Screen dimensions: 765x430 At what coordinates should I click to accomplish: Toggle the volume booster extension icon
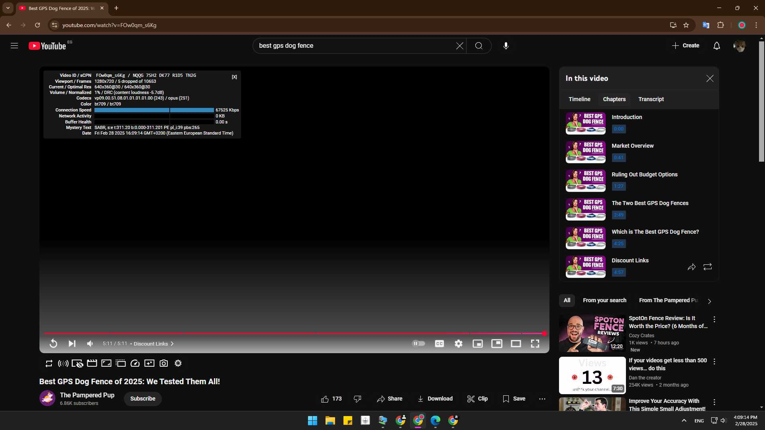point(63,364)
